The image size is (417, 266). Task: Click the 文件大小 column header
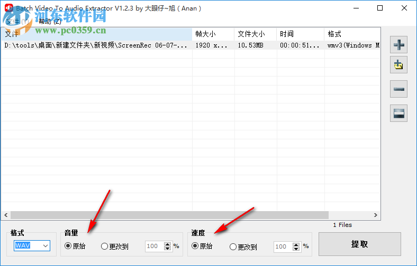(x=255, y=34)
